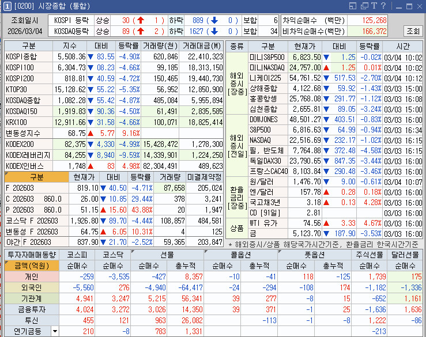Viewport: 426px width, 337px height.
Task: Toggle the 금액(억원) unit header
Action: coord(27,266)
